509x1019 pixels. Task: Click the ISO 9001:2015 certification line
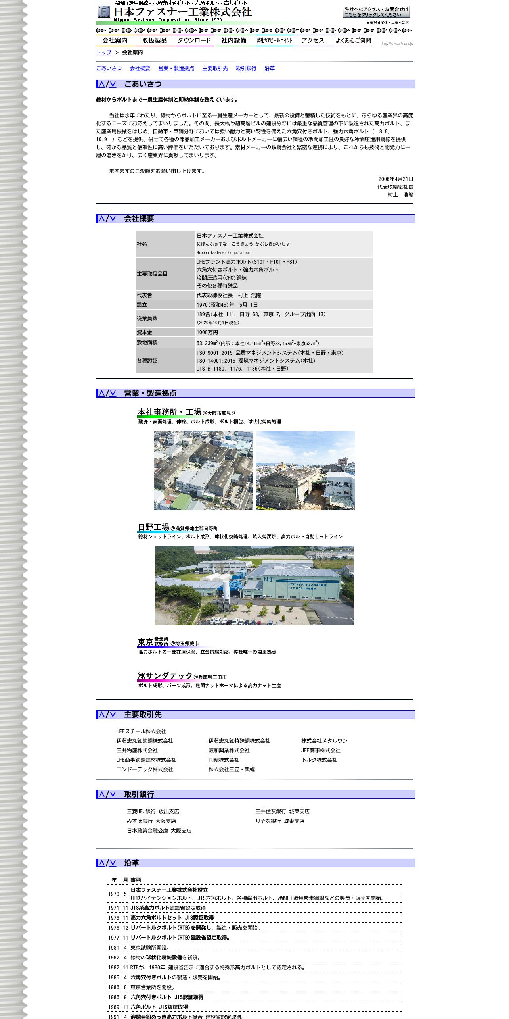[x=270, y=353]
